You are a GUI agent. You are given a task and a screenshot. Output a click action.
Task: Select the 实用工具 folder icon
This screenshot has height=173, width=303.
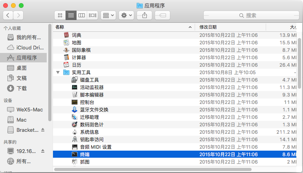(x=66, y=73)
